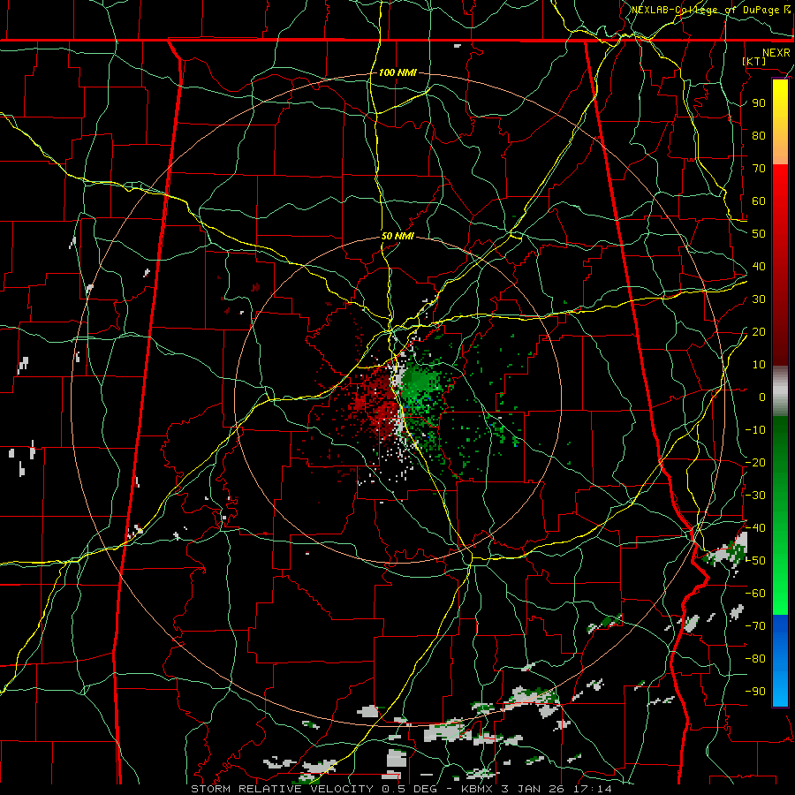795x795 pixels.
Task: Click the 3 JAN 26 date text
Action: pos(534,789)
